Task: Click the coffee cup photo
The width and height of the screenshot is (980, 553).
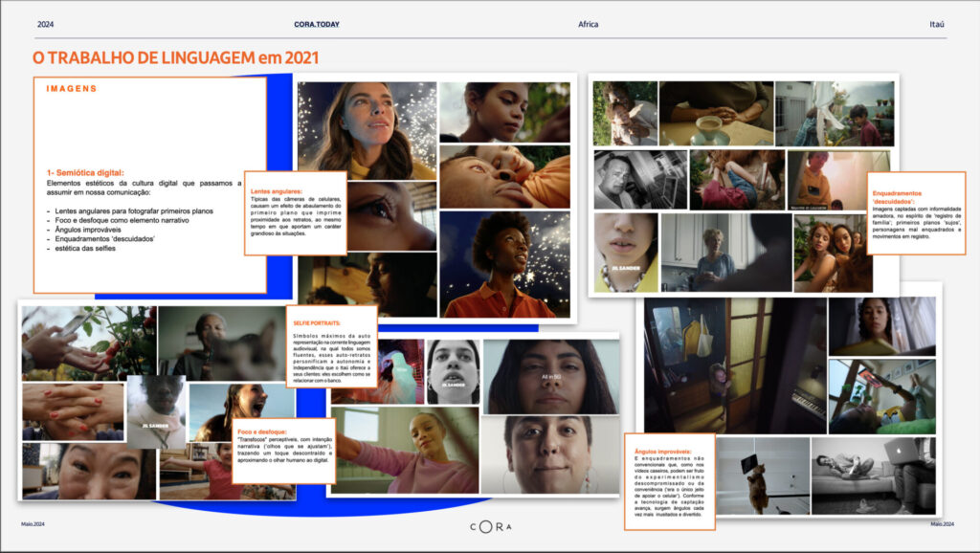Action: click(x=715, y=113)
